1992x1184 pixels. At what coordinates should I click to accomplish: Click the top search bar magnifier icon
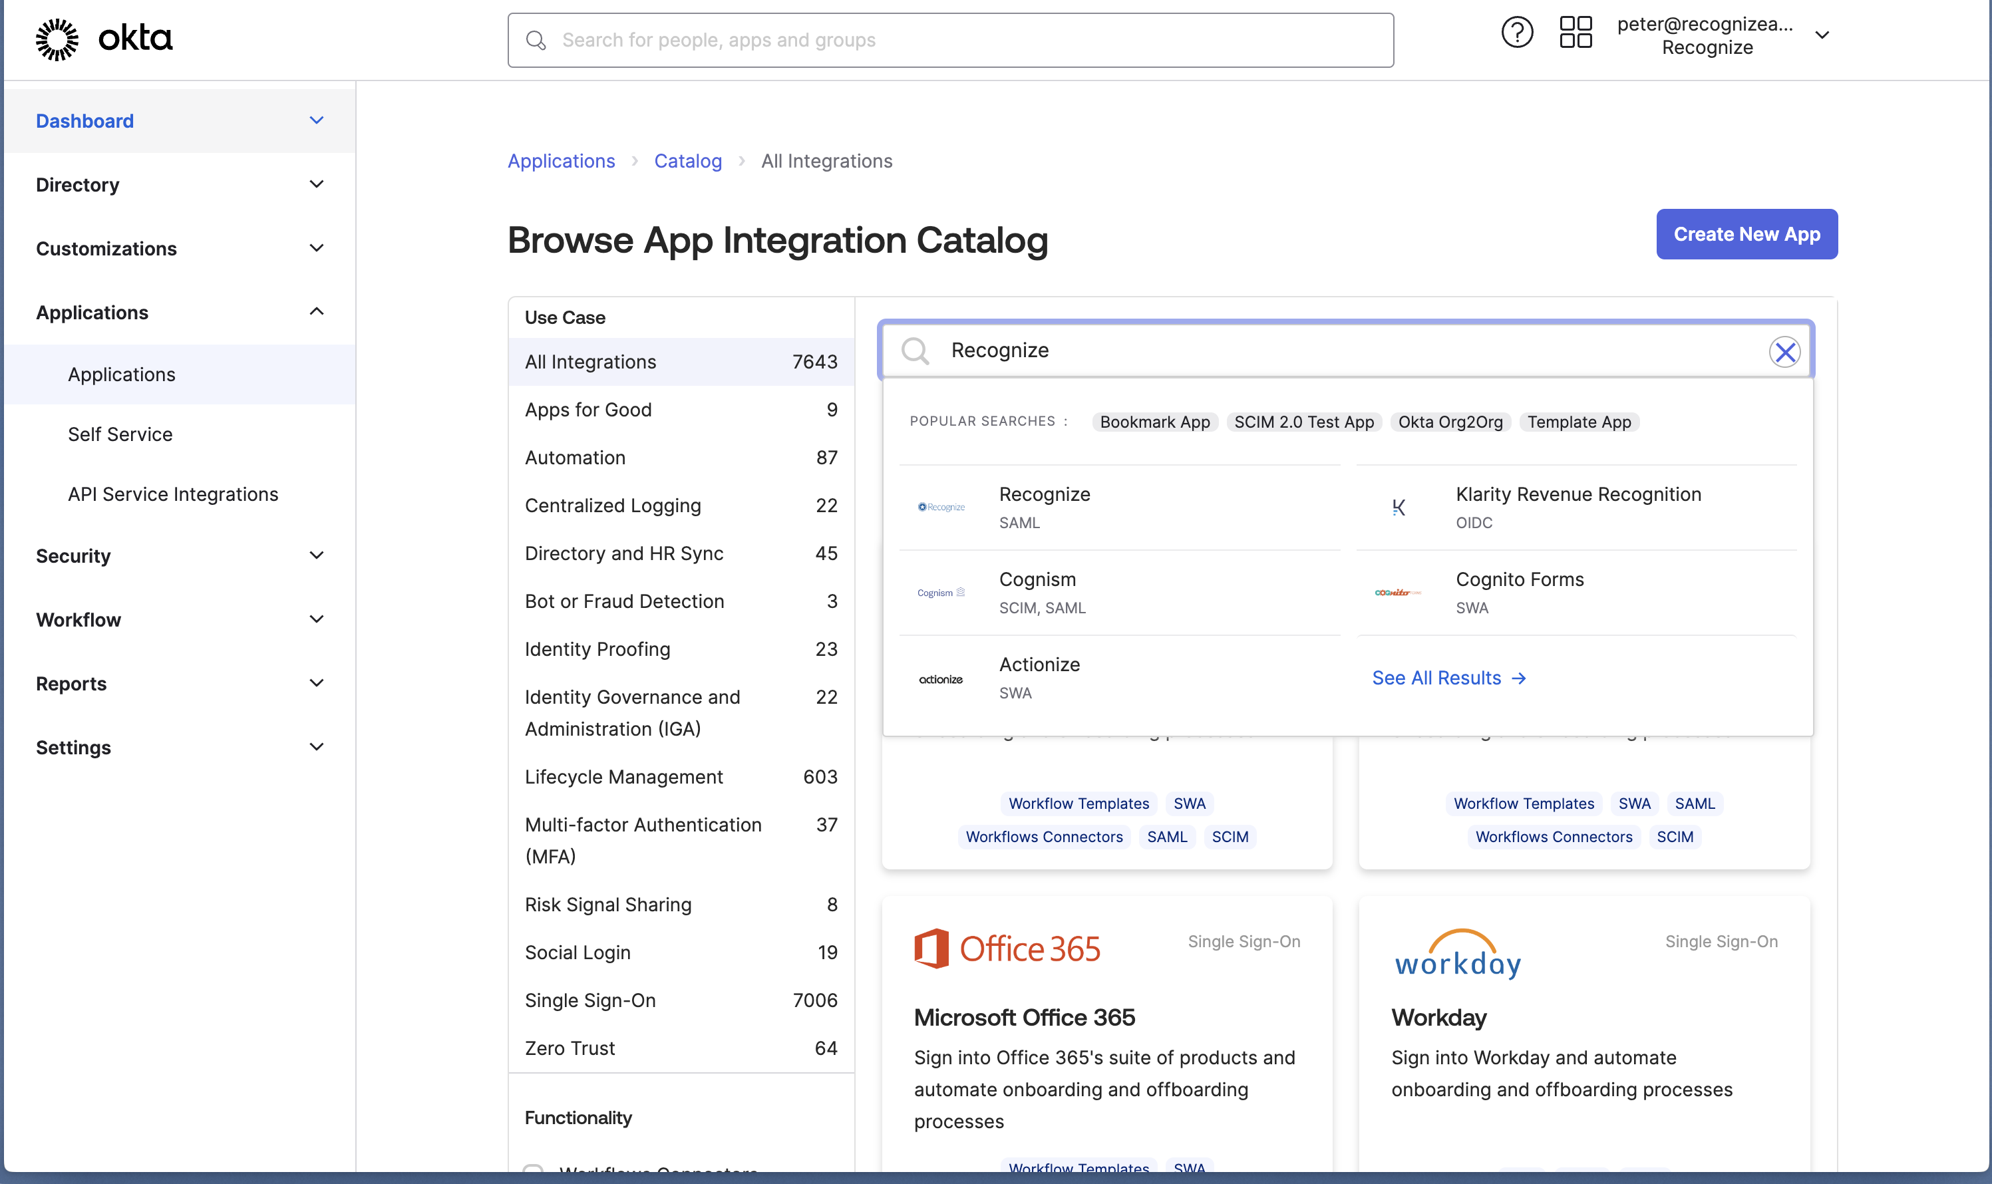(536, 40)
